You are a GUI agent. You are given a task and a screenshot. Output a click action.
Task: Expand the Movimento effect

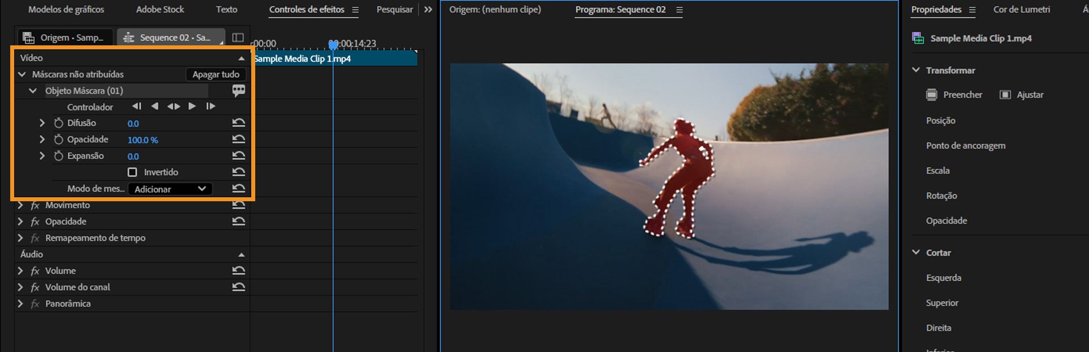(x=20, y=205)
